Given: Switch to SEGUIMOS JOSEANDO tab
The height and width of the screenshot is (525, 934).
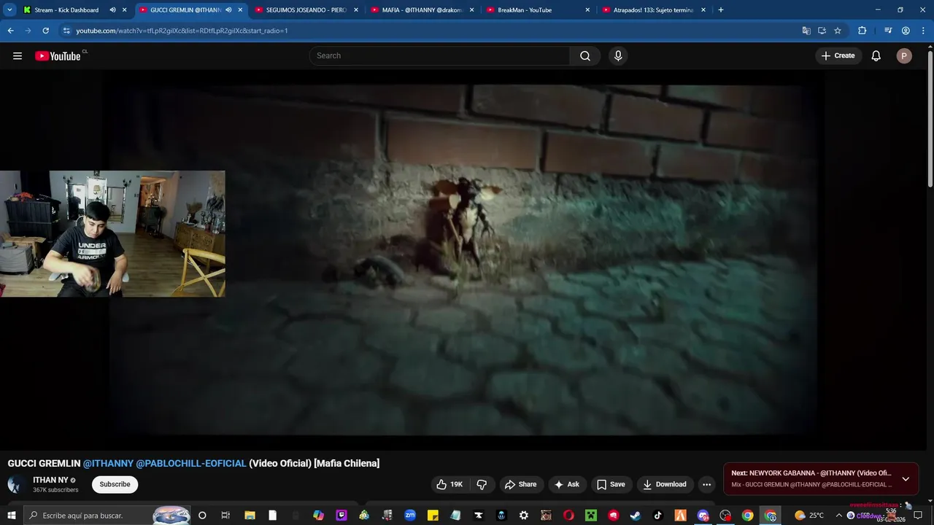Looking at the screenshot, I should coord(306,10).
